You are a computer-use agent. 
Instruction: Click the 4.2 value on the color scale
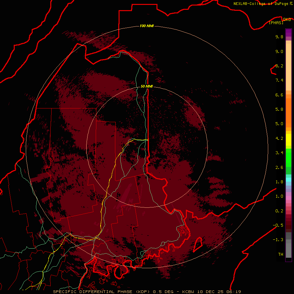[279, 139]
